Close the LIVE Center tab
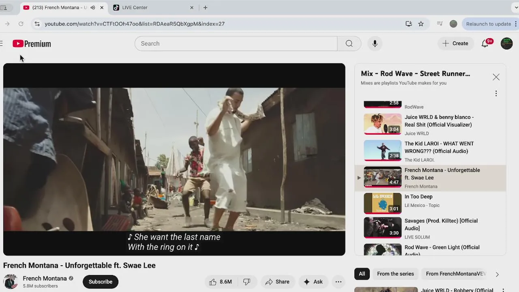The width and height of the screenshot is (519, 292). click(192, 8)
